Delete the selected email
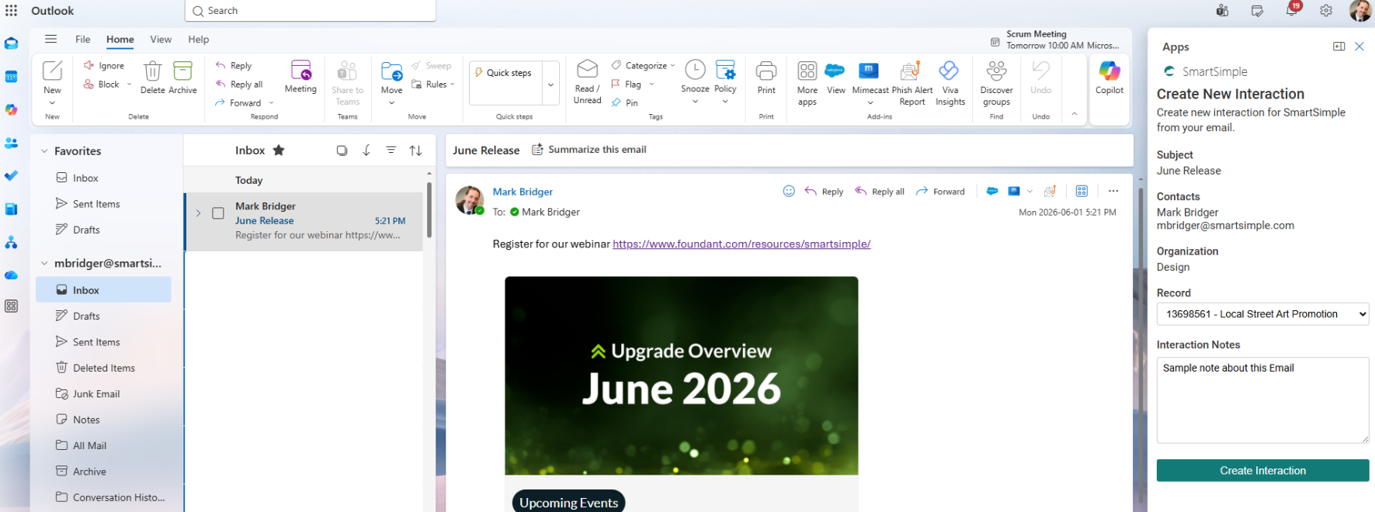The image size is (1375, 512). point(152,71)
